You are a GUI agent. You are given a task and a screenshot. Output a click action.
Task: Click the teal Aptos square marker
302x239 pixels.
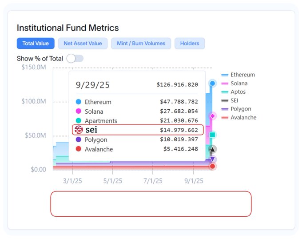point(212,135)
